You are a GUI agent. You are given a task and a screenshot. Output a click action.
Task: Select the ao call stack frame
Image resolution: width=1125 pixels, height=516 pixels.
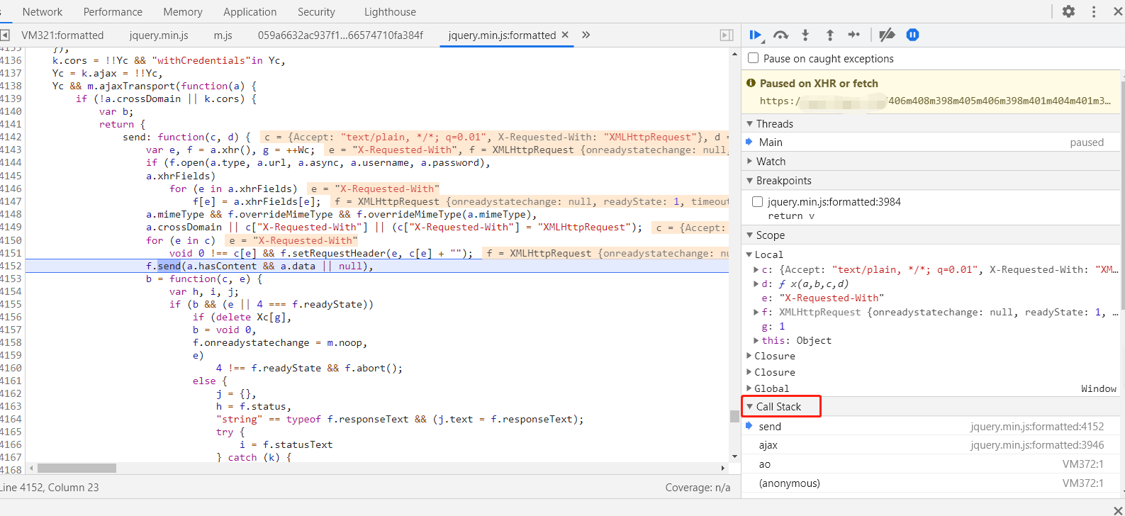click(x=931, y=464)
